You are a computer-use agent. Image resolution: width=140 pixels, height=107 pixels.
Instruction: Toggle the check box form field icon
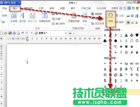coord(132,16)
